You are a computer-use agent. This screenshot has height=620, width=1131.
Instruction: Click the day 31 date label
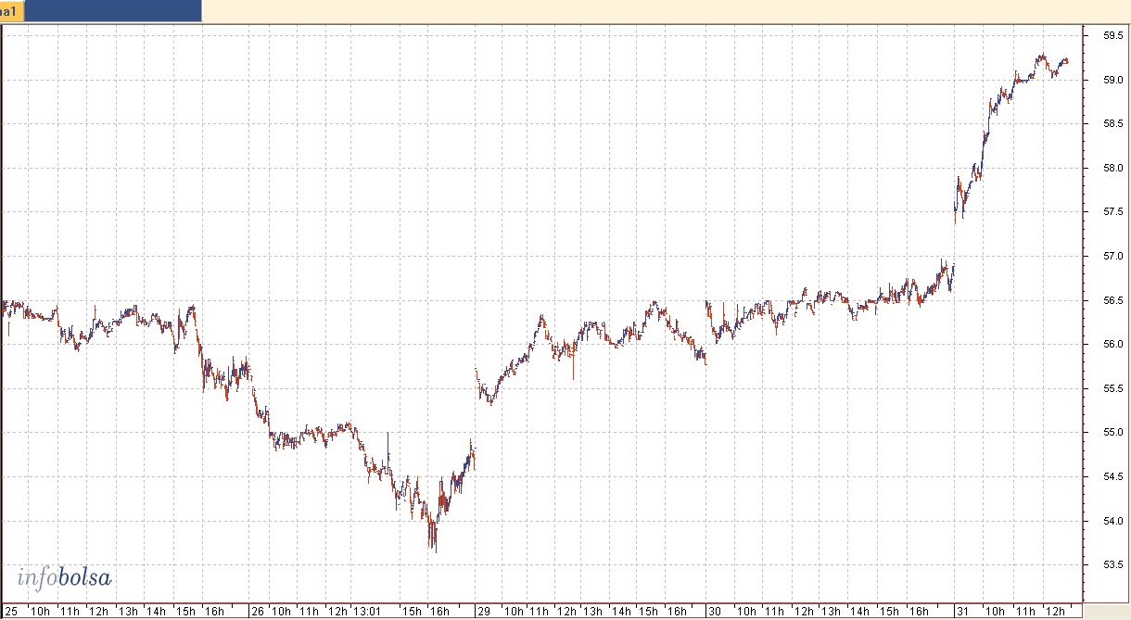[x=963, y=612]
